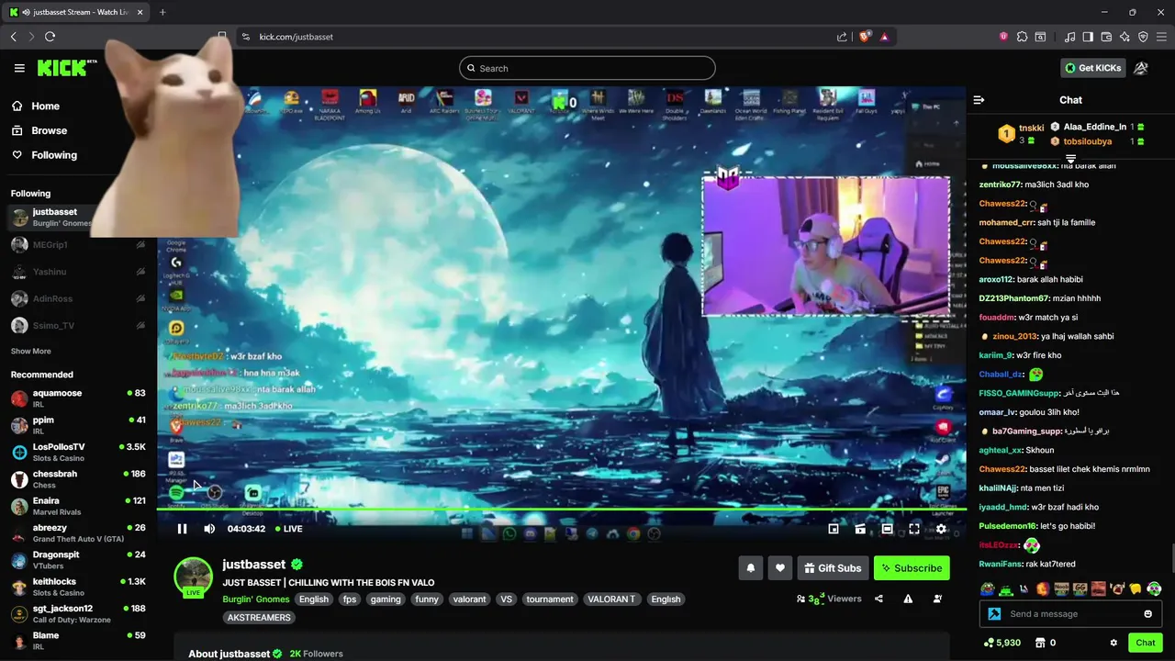Toggle the browser sidebar panel
The width and height of the screenshot is (1175, 661).
pyautogui.click(x=1088, y=37)
